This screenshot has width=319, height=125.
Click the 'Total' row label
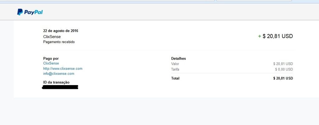pos(175,78)
